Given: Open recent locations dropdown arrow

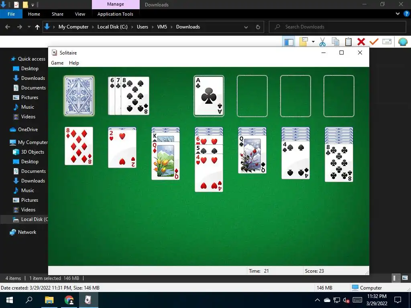Looking at the screenshot, I should tap(29, 27).
